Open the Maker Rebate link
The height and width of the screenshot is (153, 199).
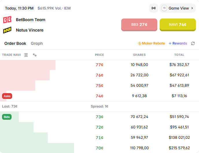152,43
